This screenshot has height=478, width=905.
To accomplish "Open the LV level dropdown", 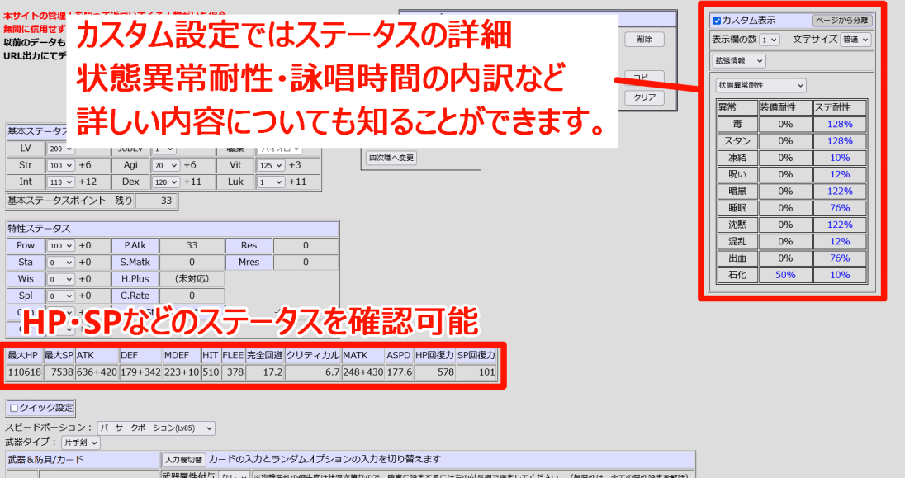I will tap(60, 149).
